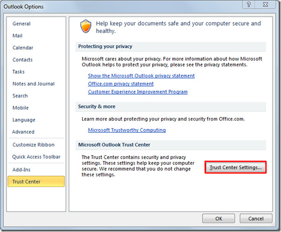Confirm with the OK button
This screenshot has height=232, width=281.
pyautogui.click(x=219, y=219)
